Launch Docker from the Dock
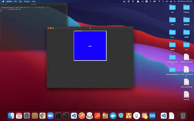The height and width of the screenshot is (121, 194). coord(113,116)
